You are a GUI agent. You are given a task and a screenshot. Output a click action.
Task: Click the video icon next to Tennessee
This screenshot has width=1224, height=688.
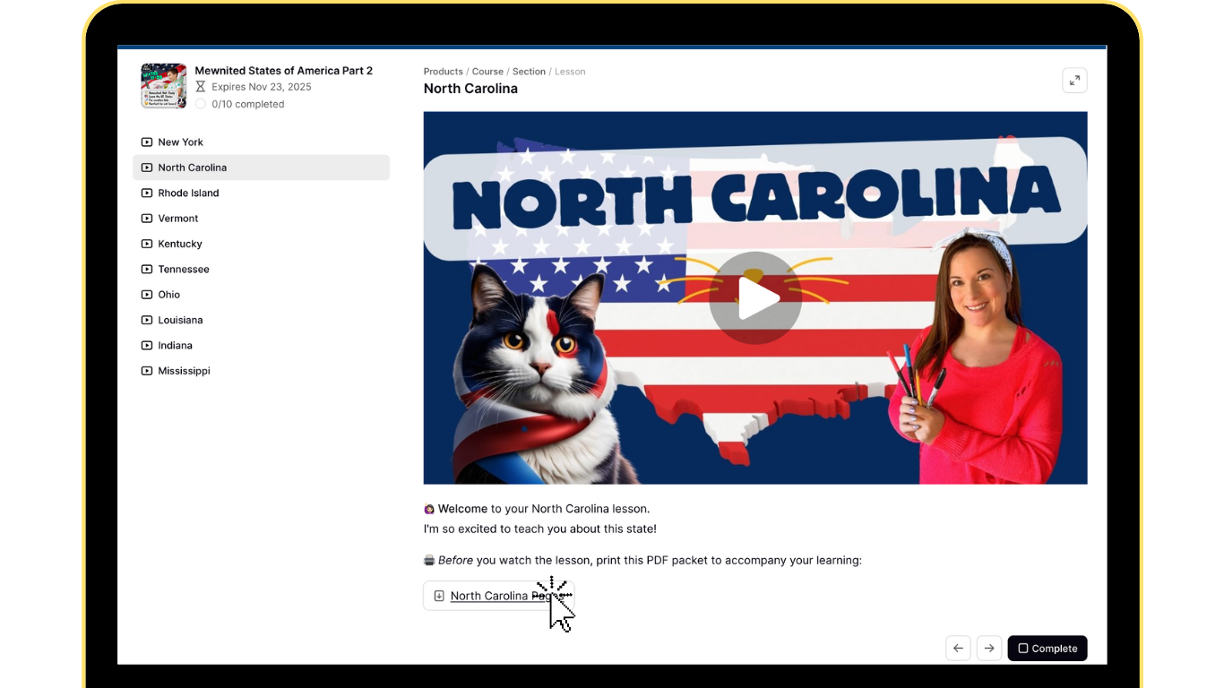(x=147, y=270)
